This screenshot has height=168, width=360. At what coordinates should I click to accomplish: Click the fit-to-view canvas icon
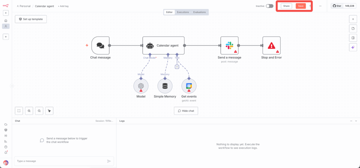click(19, 111)
